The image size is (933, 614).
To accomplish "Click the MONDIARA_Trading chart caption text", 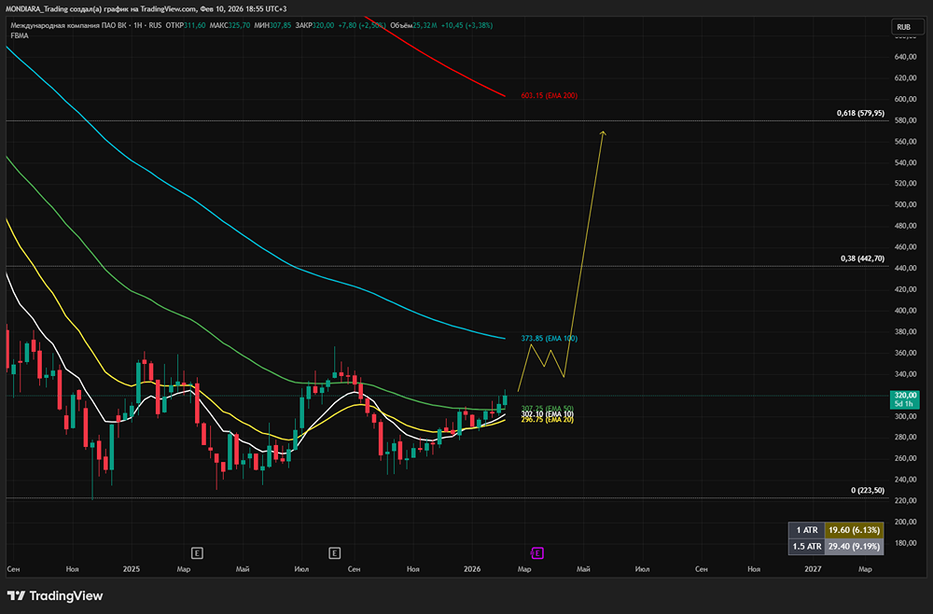I will tap(146, 9).
